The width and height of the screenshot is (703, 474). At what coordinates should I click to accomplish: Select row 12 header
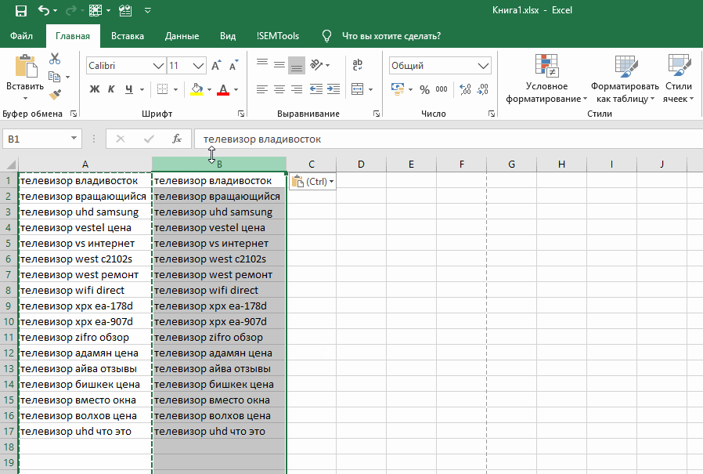[x=9, y=353]
